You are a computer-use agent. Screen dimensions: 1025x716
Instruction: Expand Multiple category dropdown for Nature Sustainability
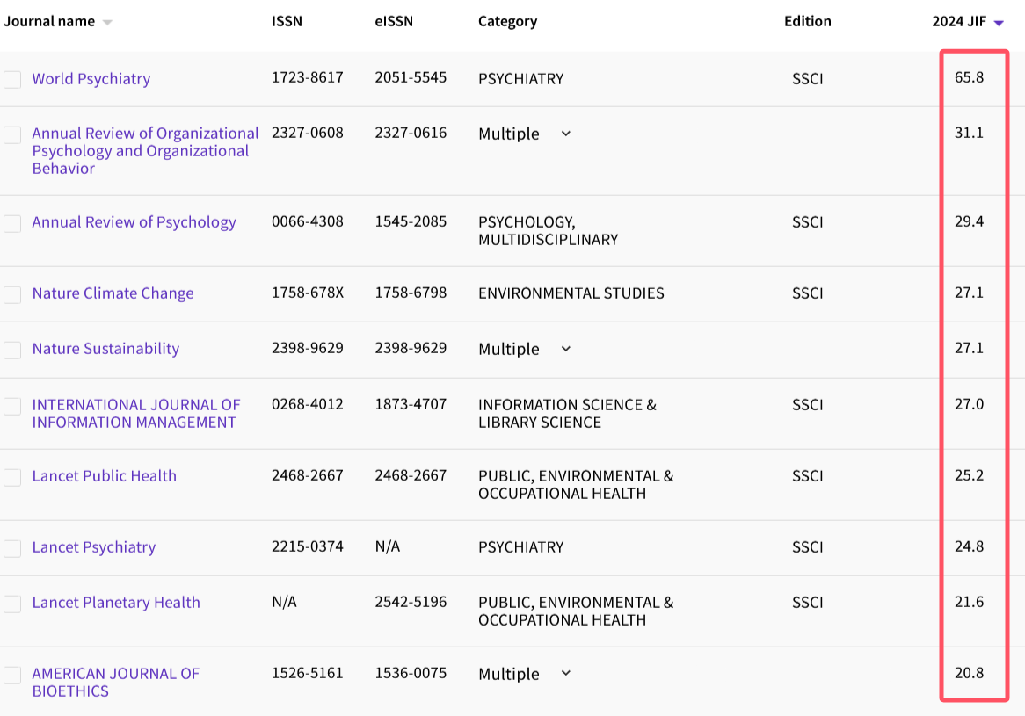click(565, 349)
